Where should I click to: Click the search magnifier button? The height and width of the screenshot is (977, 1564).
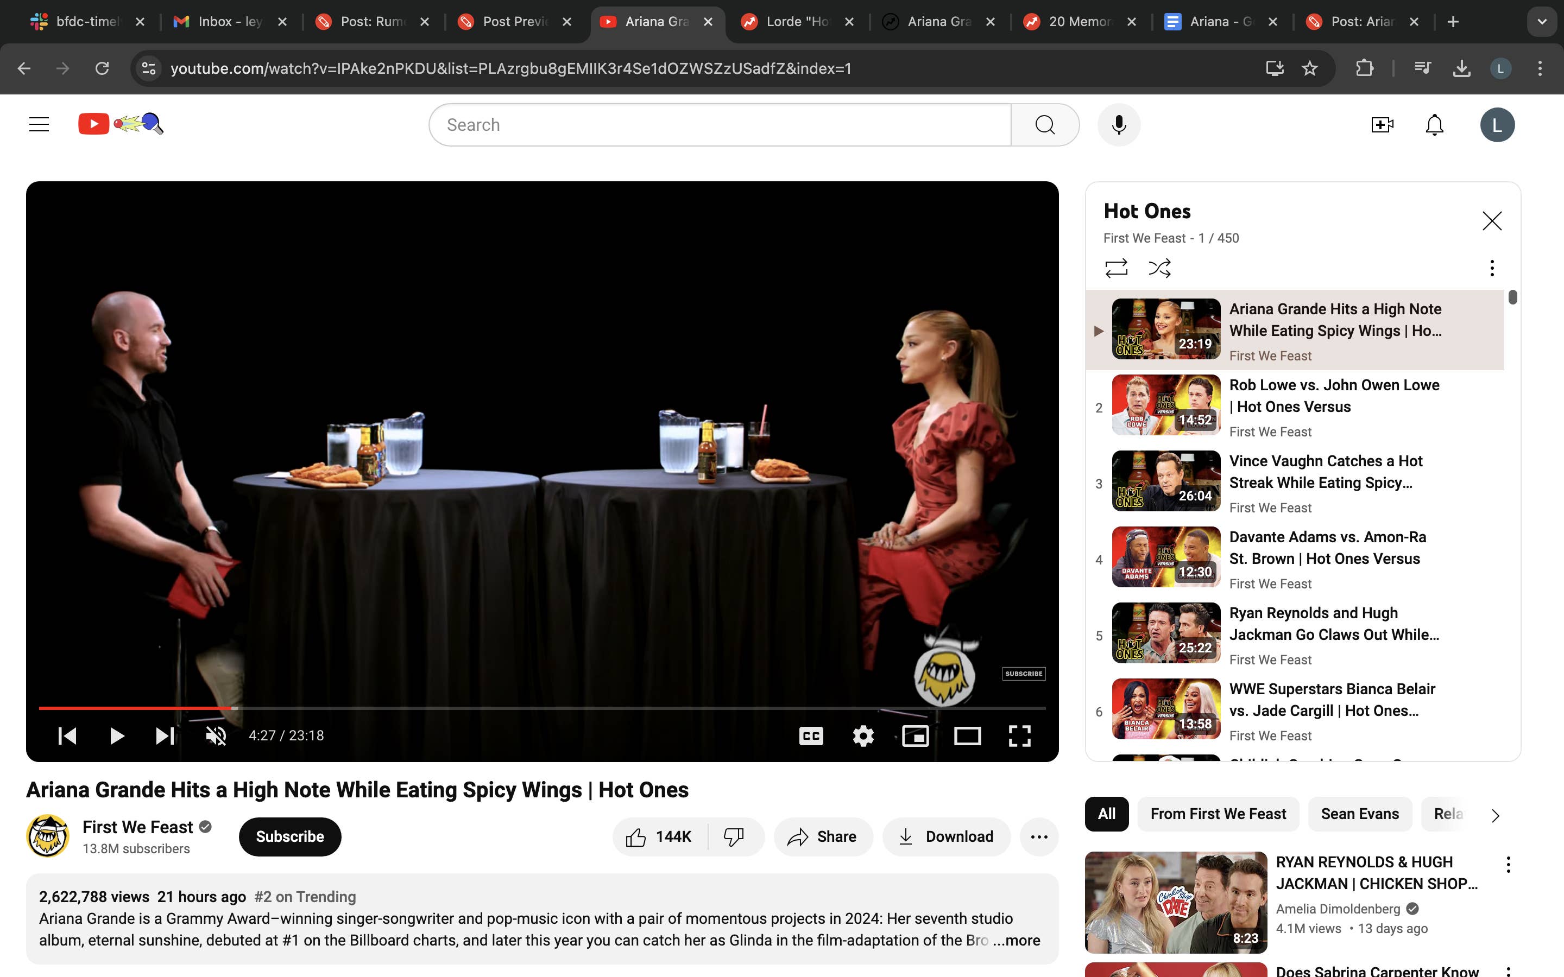point(1044,125)
